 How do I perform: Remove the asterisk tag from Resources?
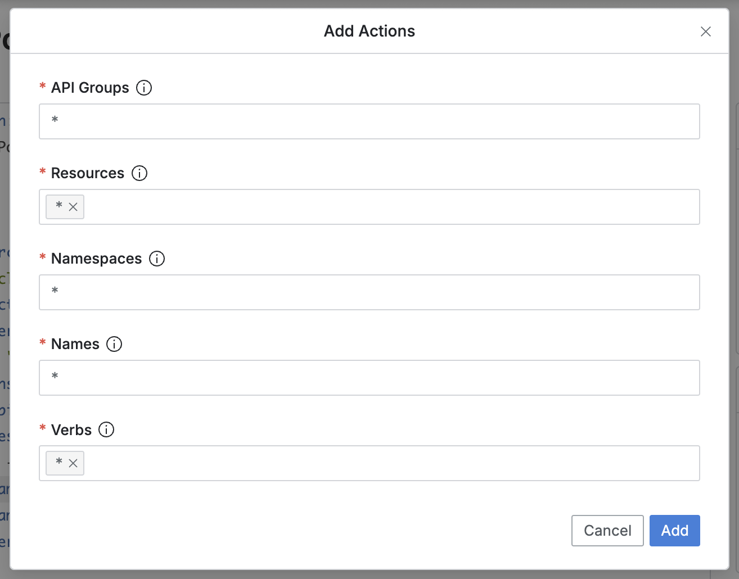tap(73, 207)
